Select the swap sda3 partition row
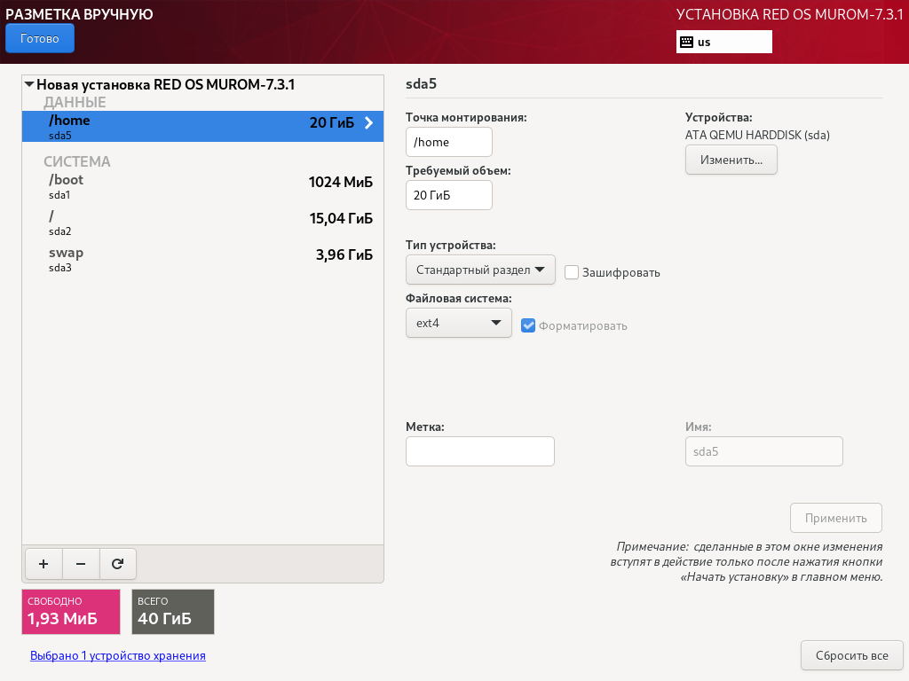 click(x=203, y=259)
